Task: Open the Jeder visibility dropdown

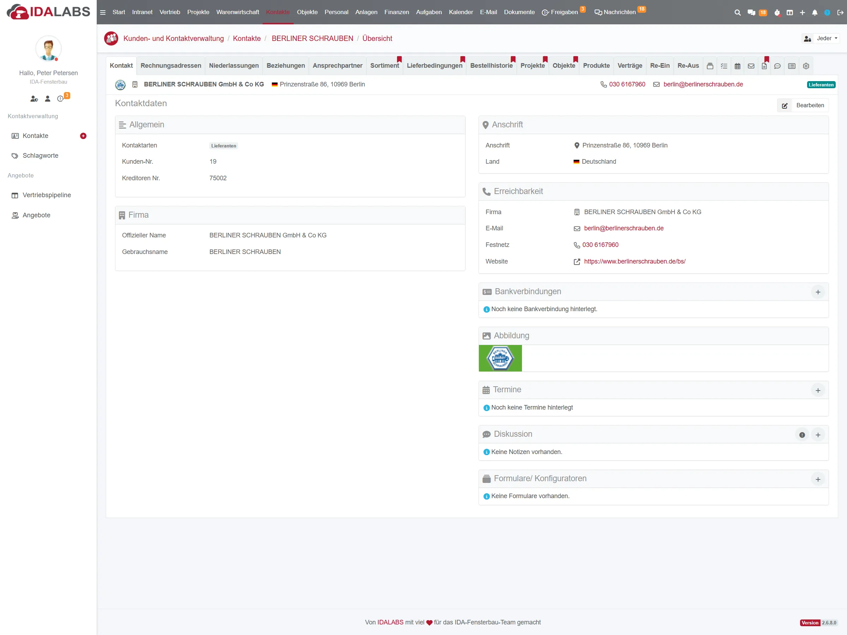Action: click(x=820, y=38)
